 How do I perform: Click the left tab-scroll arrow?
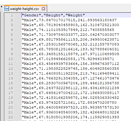click(2, 7)
